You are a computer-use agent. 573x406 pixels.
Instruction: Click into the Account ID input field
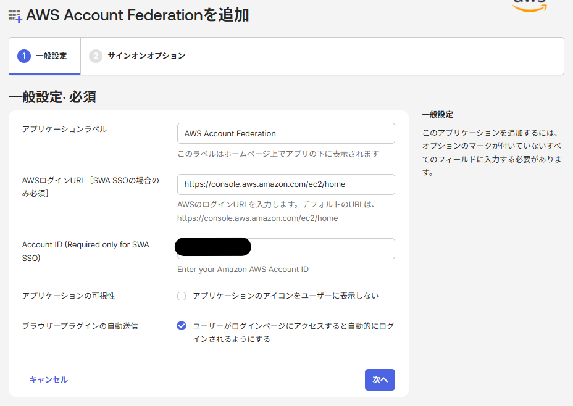point(321,249)
